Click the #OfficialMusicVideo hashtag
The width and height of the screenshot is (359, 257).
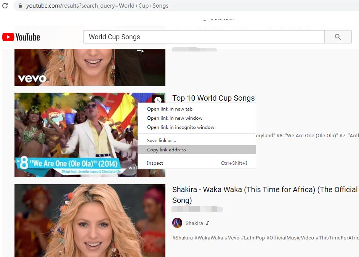pos(290,238)
